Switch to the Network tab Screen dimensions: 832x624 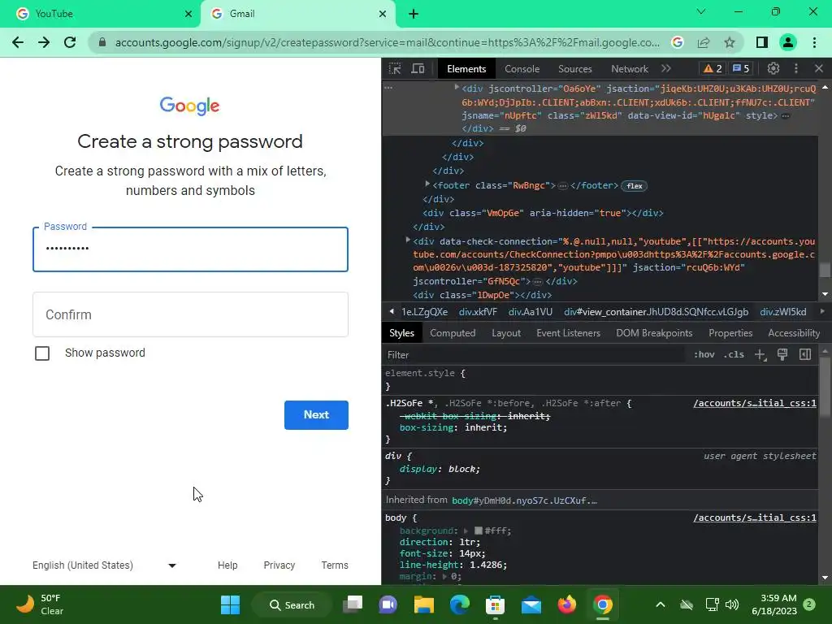point(630,69)
